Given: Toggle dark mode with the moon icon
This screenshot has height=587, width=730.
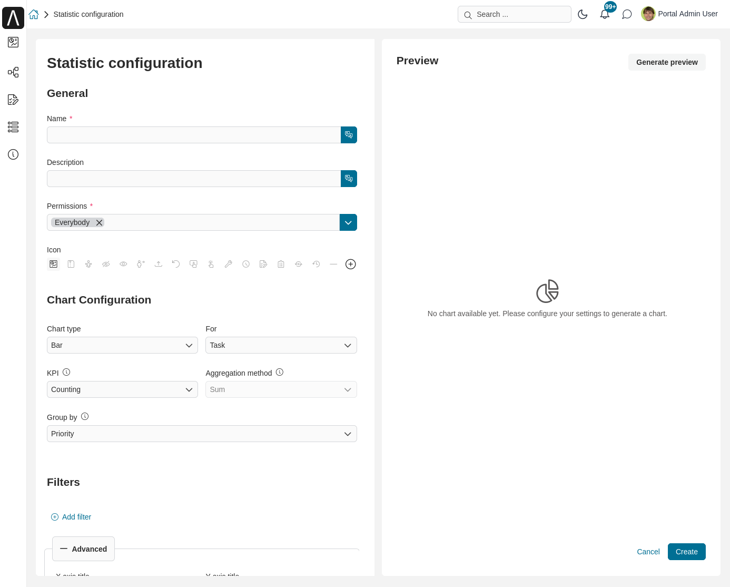Looking at the screenshot, I should (x=583, y=14).
